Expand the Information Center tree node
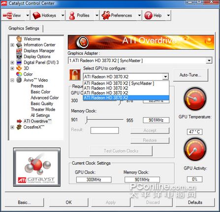The height and width of the screenshot is (212, 220). click(12, 45)
